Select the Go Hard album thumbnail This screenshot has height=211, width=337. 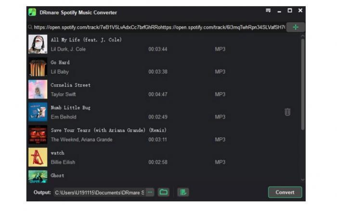point(38,66)
